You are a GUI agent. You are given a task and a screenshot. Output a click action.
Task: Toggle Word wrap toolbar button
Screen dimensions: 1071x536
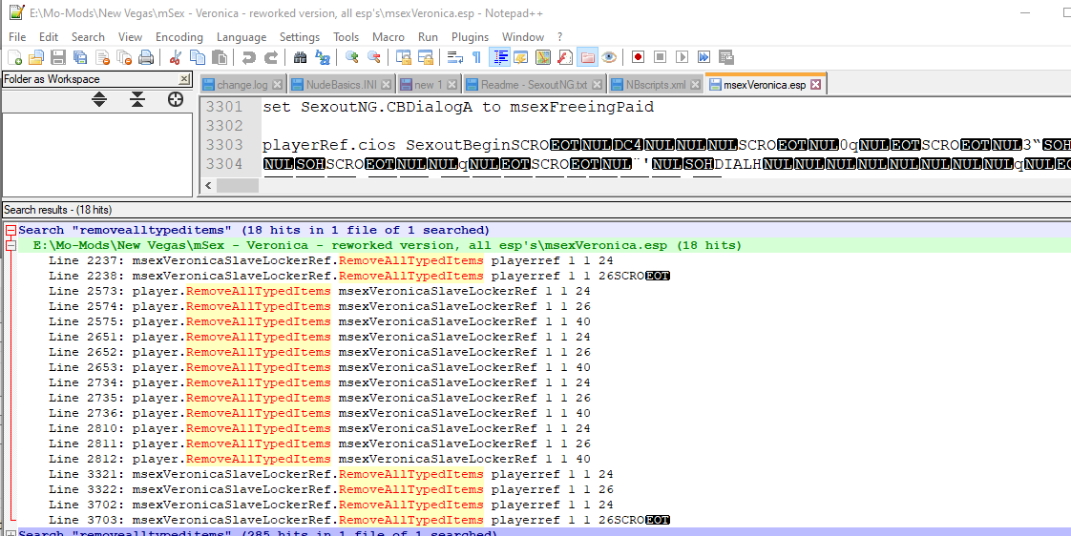point(455,57)
